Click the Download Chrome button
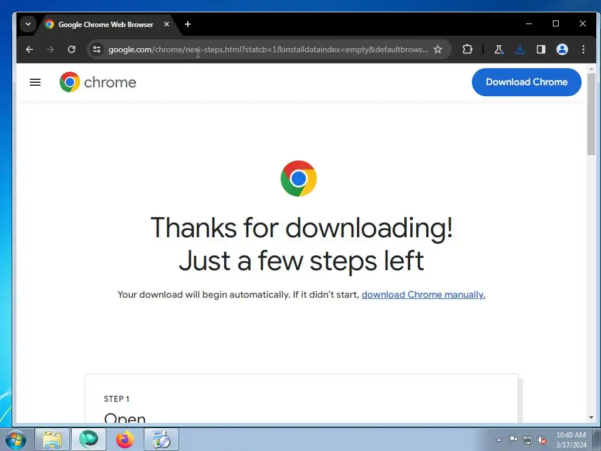This screenshot has height=451, width=601. pyautogui.click(x=526, y=82)
